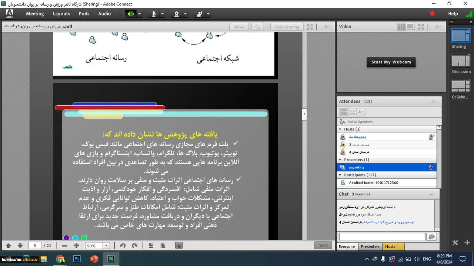Click the microphone icon in top toolbar
The image size is (474, 266).
(x=154, y=14)
